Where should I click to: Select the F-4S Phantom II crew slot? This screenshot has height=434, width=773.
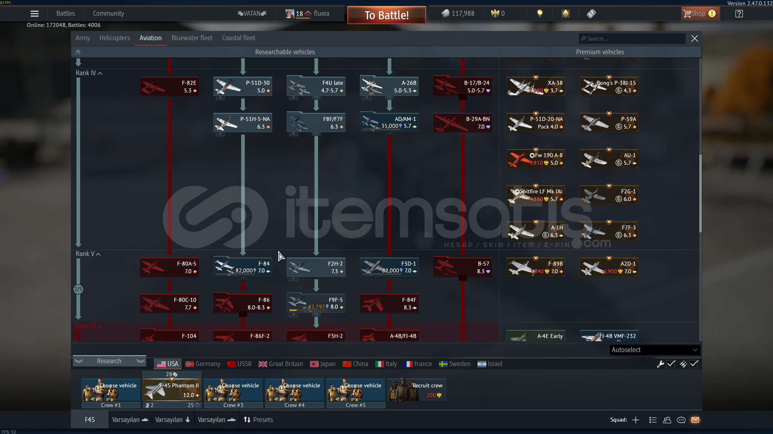click(172, 390)
